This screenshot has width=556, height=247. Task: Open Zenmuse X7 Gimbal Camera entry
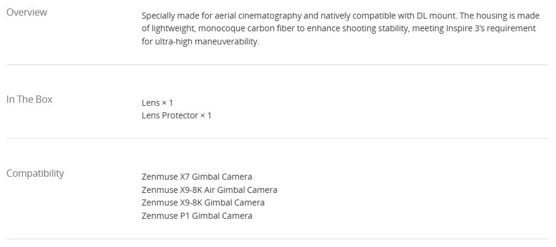tap(197, 177)
